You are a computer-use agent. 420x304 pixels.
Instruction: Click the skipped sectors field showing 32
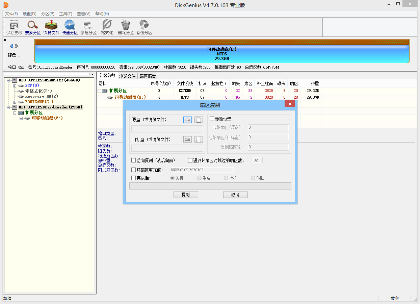(258, 160)
